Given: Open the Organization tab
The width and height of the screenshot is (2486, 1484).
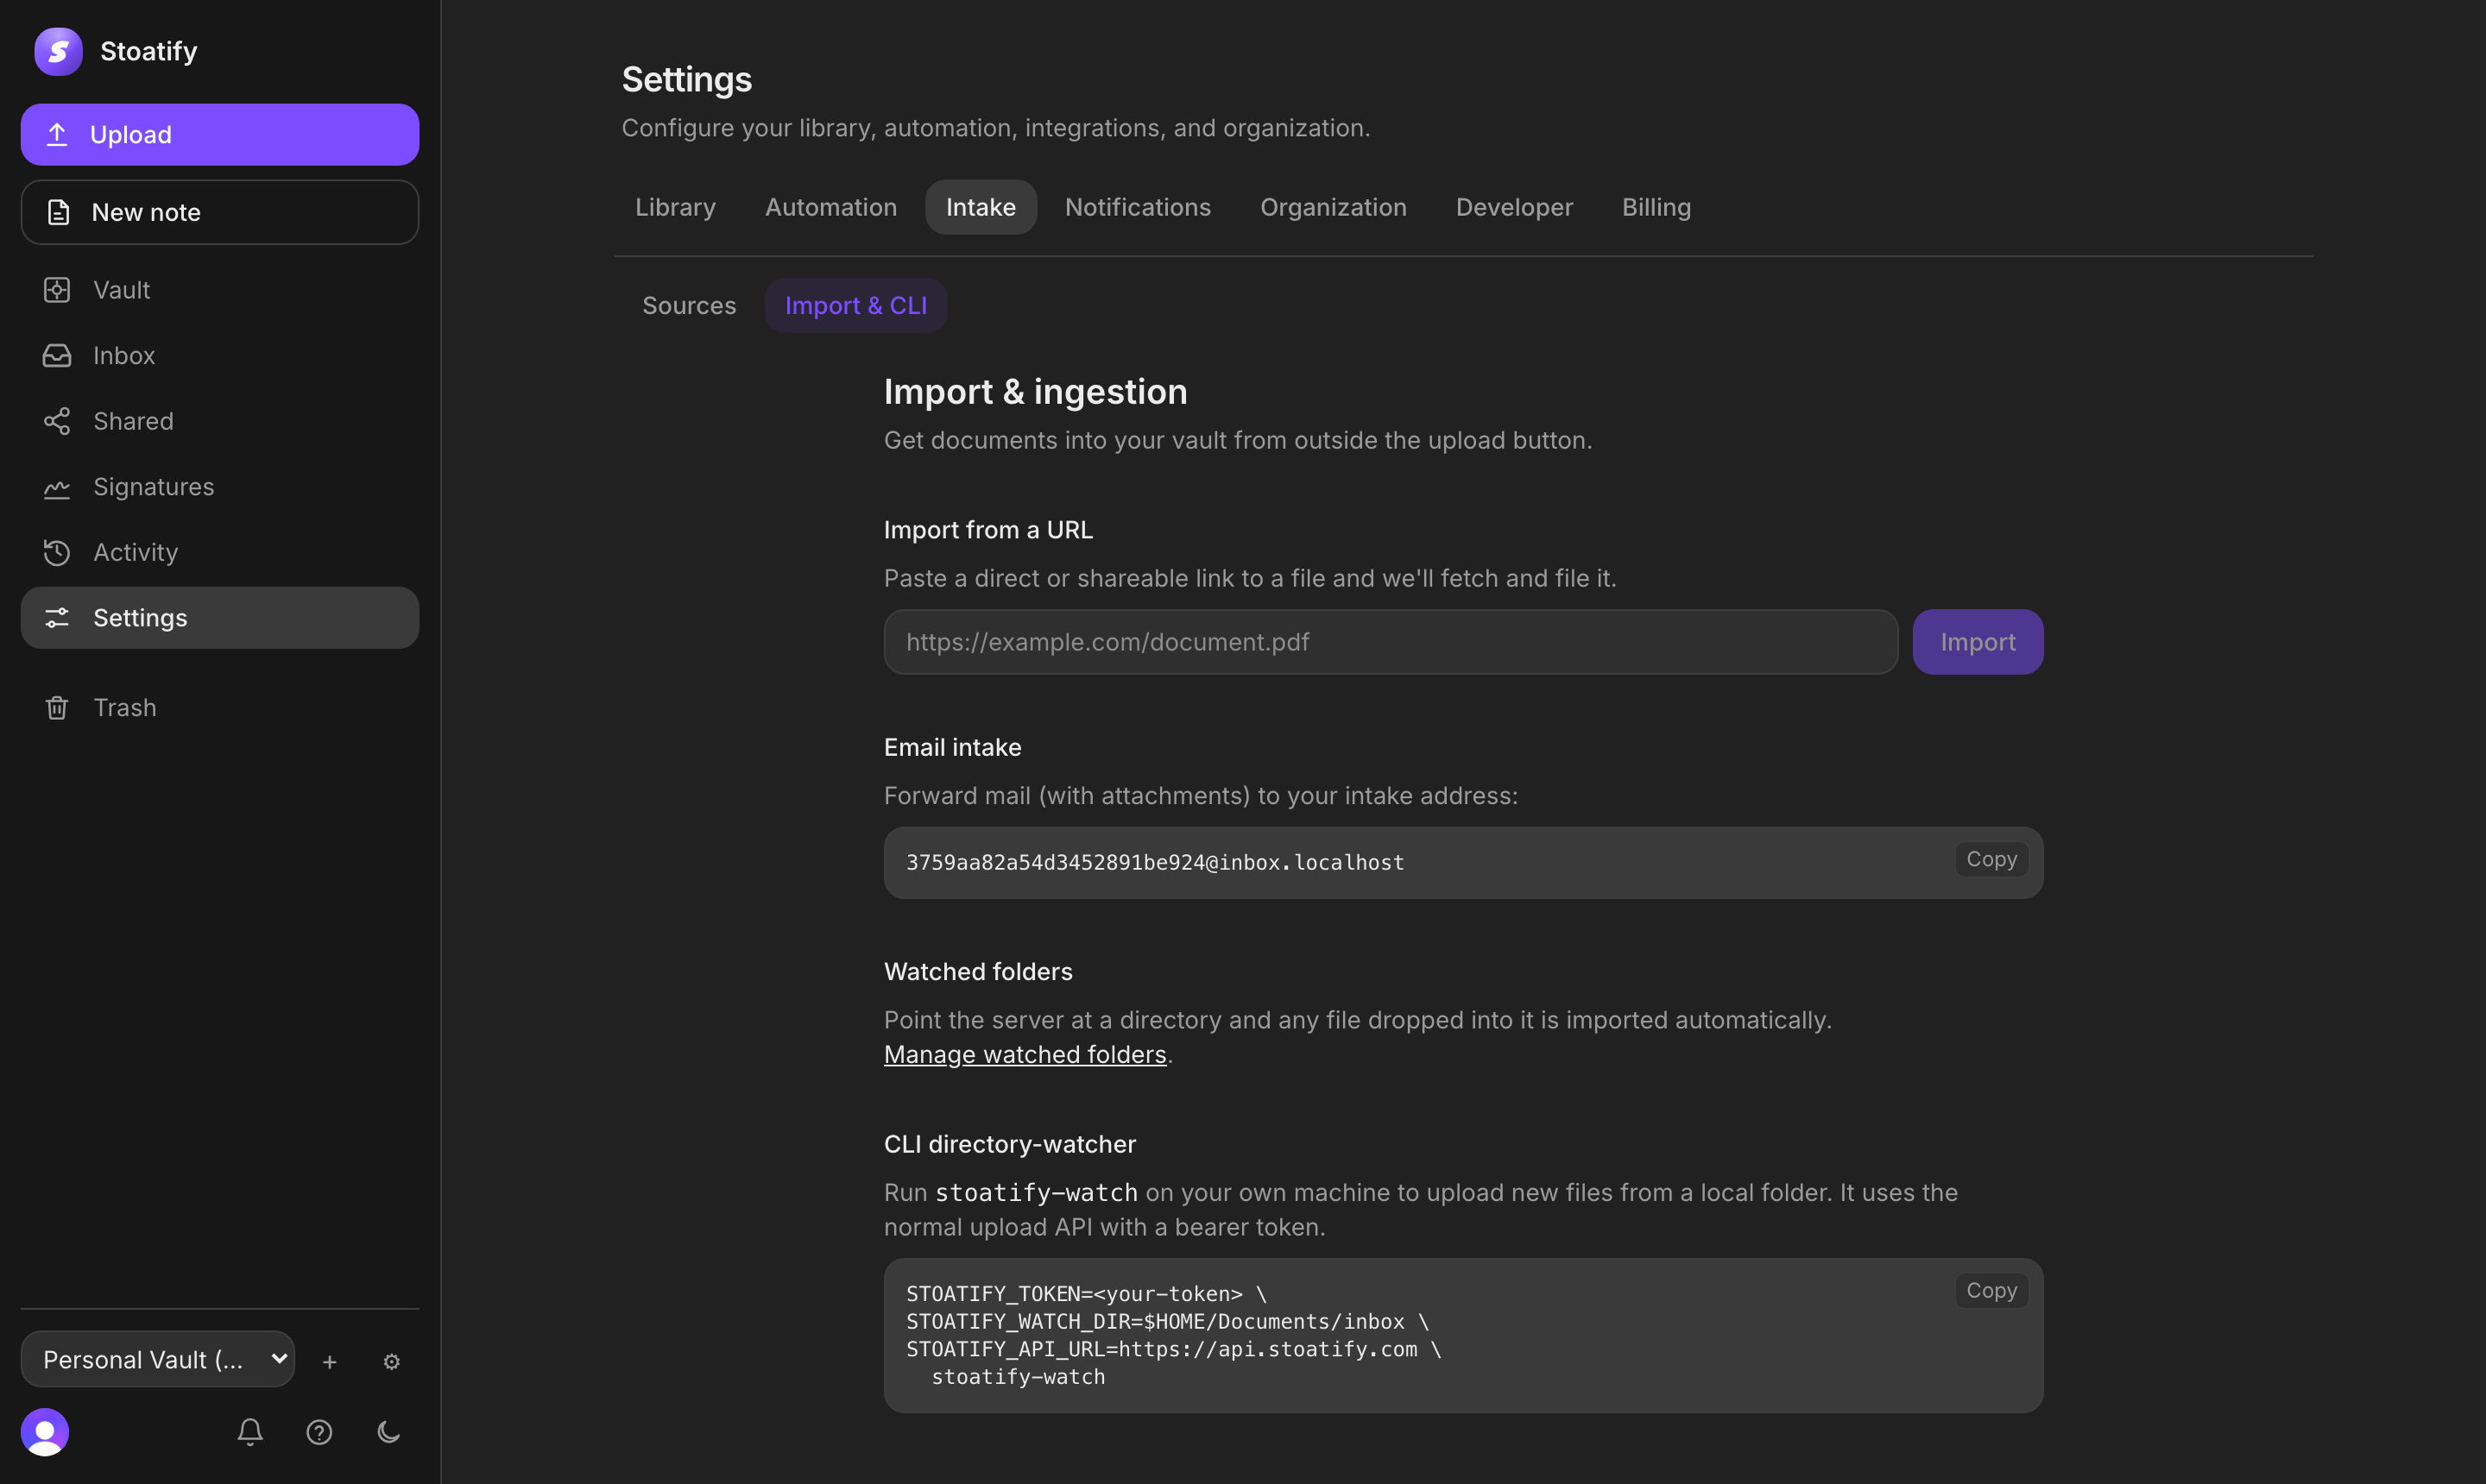Looking at the screenshot, I should (x=1334, y=207).
